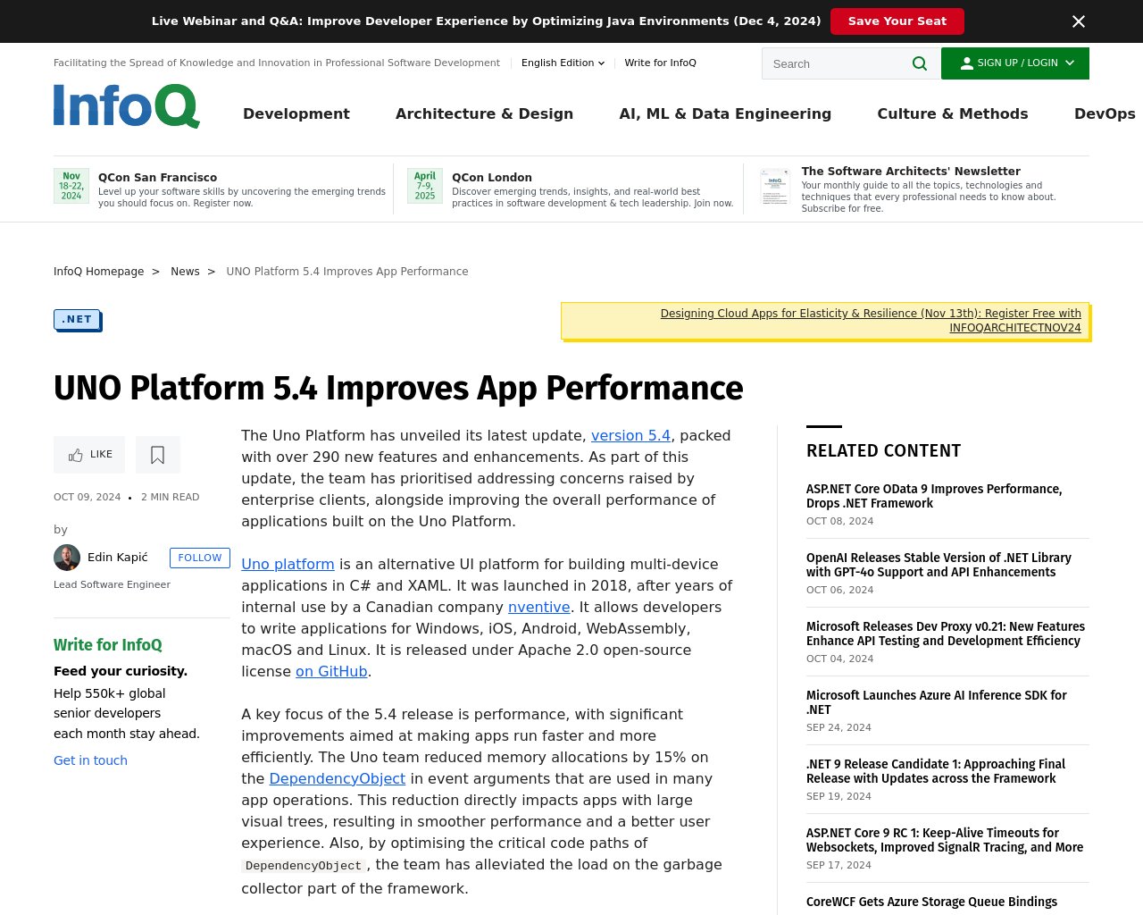Open the green Write for InfoQ heading
Screen dimensions: 1143x915
108,644
